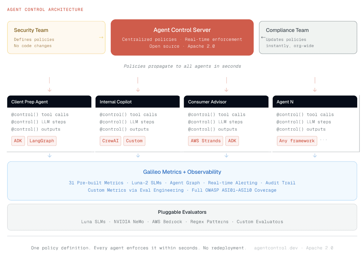Click 'Defines policies' in Security Team card
Viewport: 364px width, 258px height.
click(34, 40)
